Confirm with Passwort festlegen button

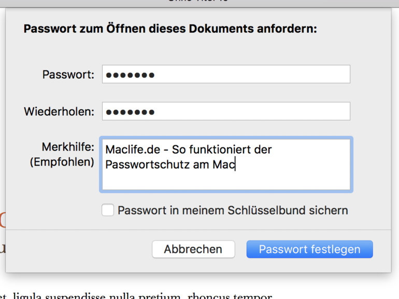pyautogui.click(x=309, y=249)
